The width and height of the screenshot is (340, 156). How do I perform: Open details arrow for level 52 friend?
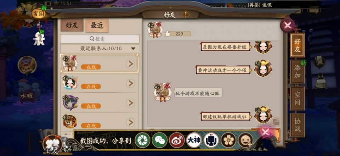pos(130,103)
